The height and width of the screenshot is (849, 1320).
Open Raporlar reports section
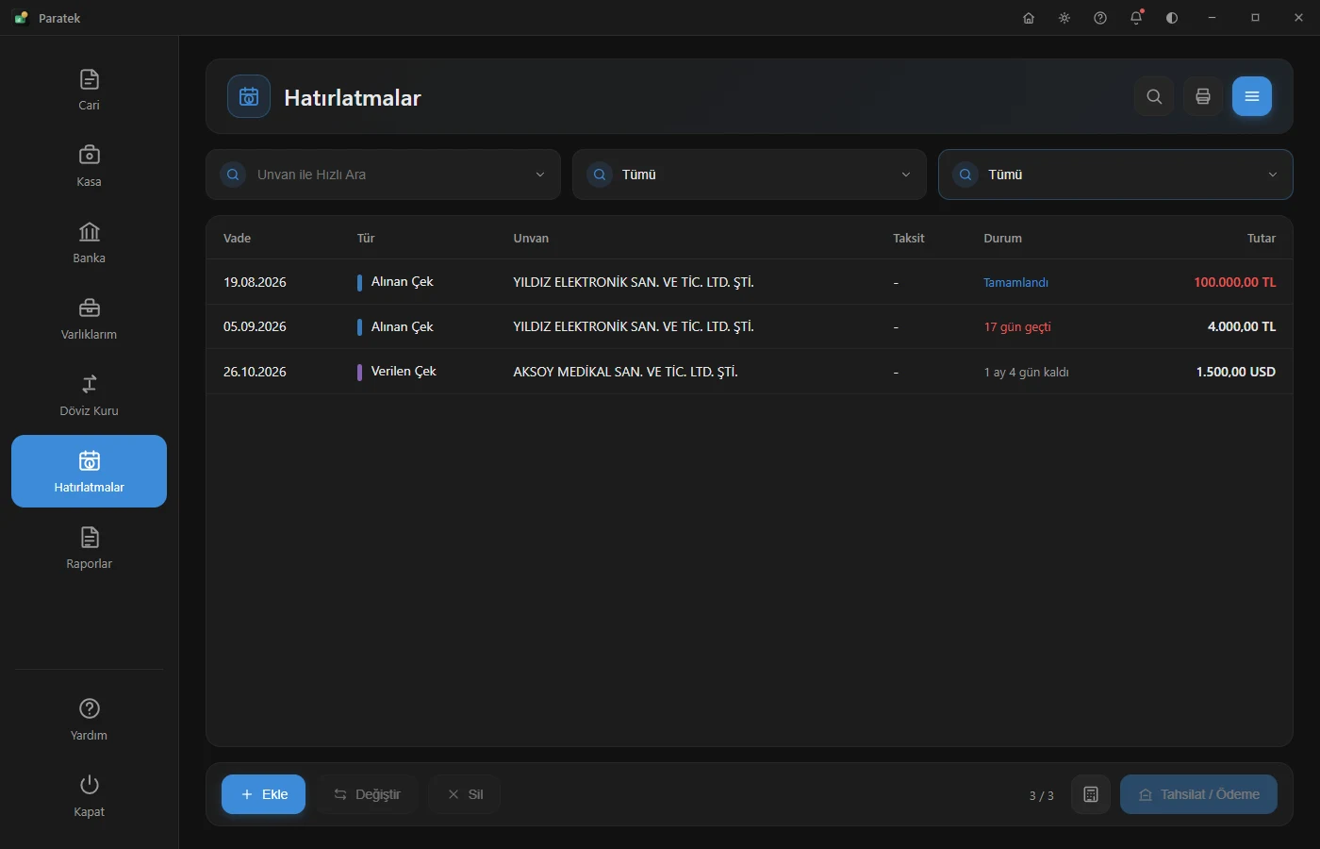pyautogui.click(x=89, y=548)
